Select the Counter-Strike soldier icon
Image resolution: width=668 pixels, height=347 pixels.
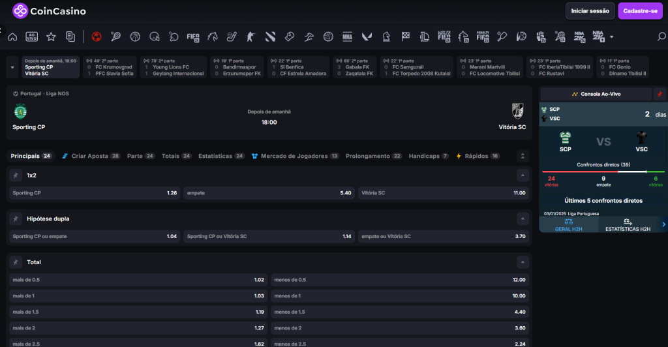coord(250,37)
